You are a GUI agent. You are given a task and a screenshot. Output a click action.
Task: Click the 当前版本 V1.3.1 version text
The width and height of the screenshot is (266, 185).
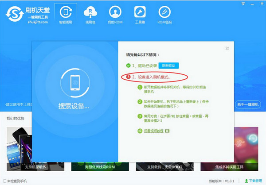221,181
